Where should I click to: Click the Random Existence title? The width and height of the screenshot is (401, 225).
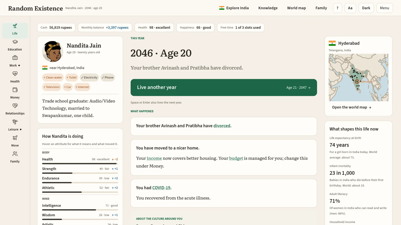click(x=35, y=8)
